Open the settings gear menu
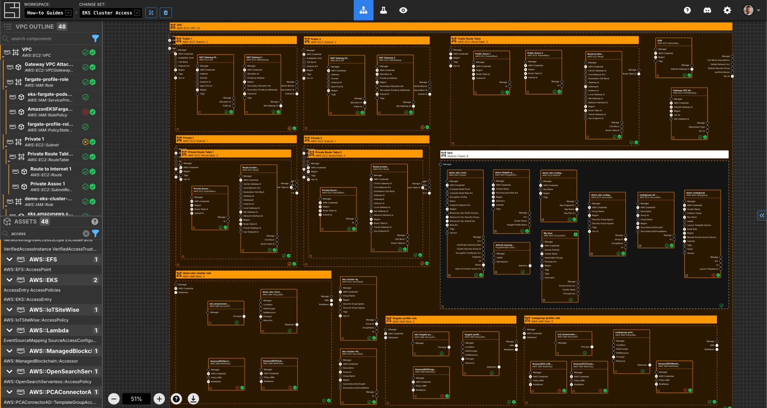This screenshot has width=767, height=408. [727, 10]
